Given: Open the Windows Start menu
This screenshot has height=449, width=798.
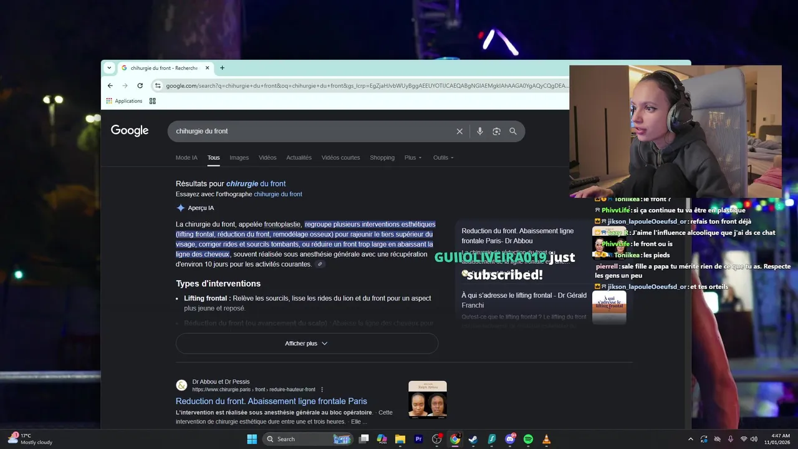Looking at the screenshot, I should [x=252, y=439].
